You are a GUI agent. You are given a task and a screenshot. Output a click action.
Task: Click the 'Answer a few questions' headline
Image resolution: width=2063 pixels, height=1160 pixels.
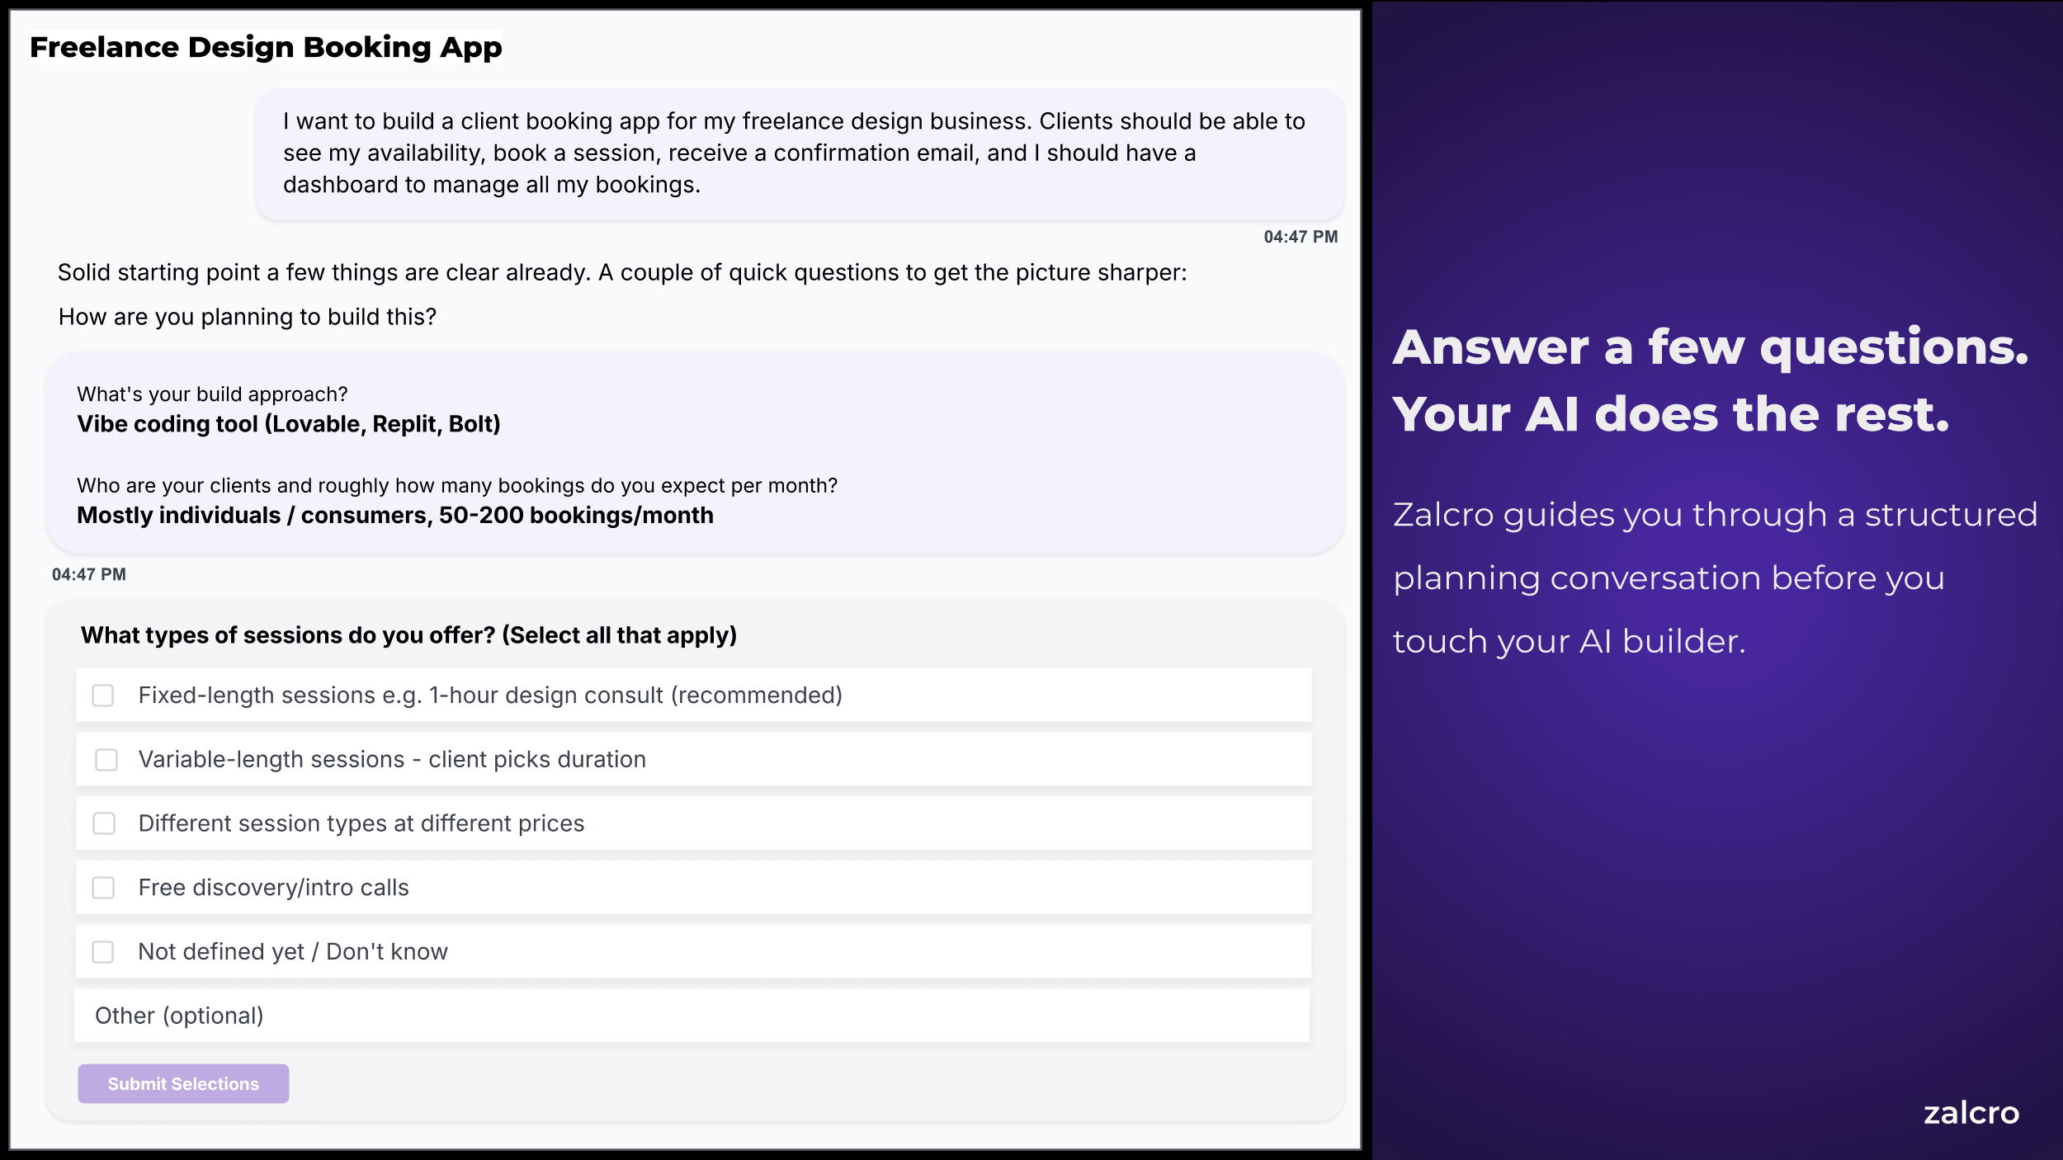[1710, 380]
